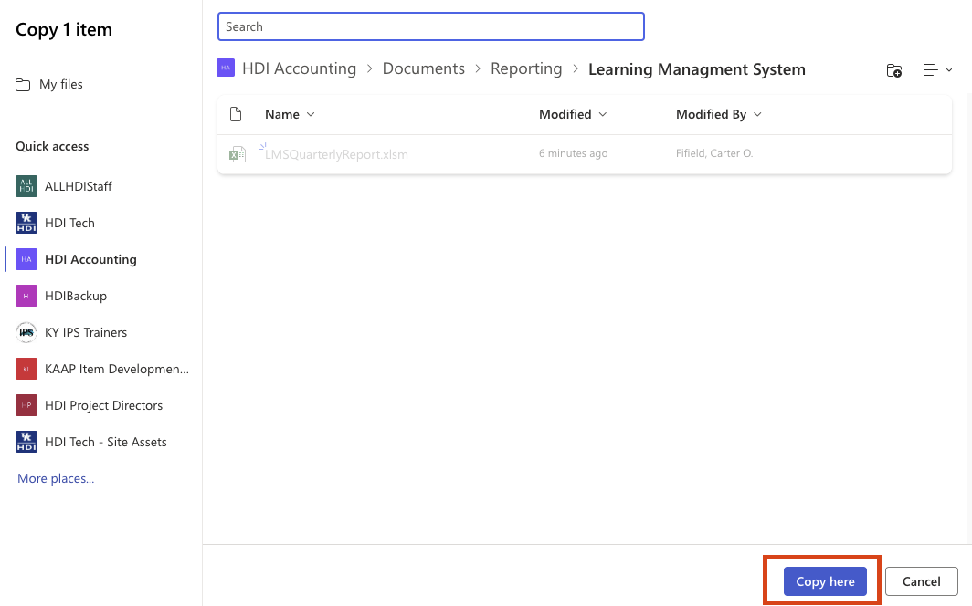Click into the Search field
Screen dimensions: 972x606
(x=430, y=26)
